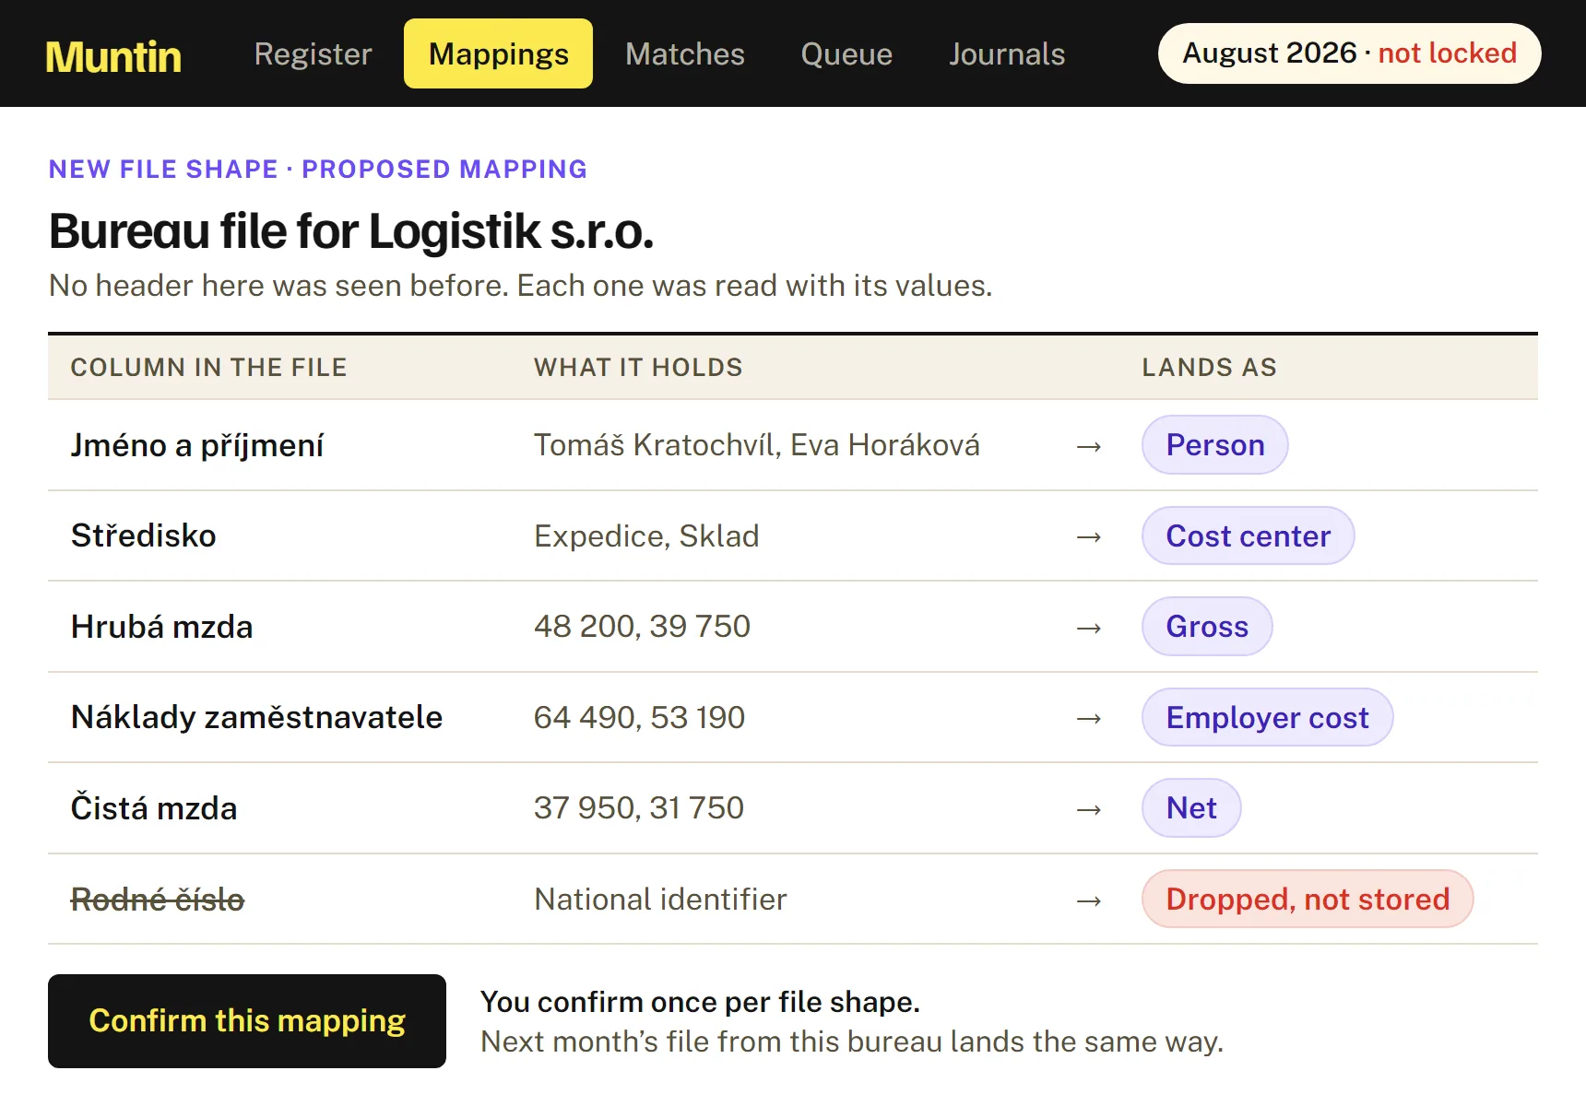
Task: Select the Cost center mapping chip
Action: click(1248, 535)
